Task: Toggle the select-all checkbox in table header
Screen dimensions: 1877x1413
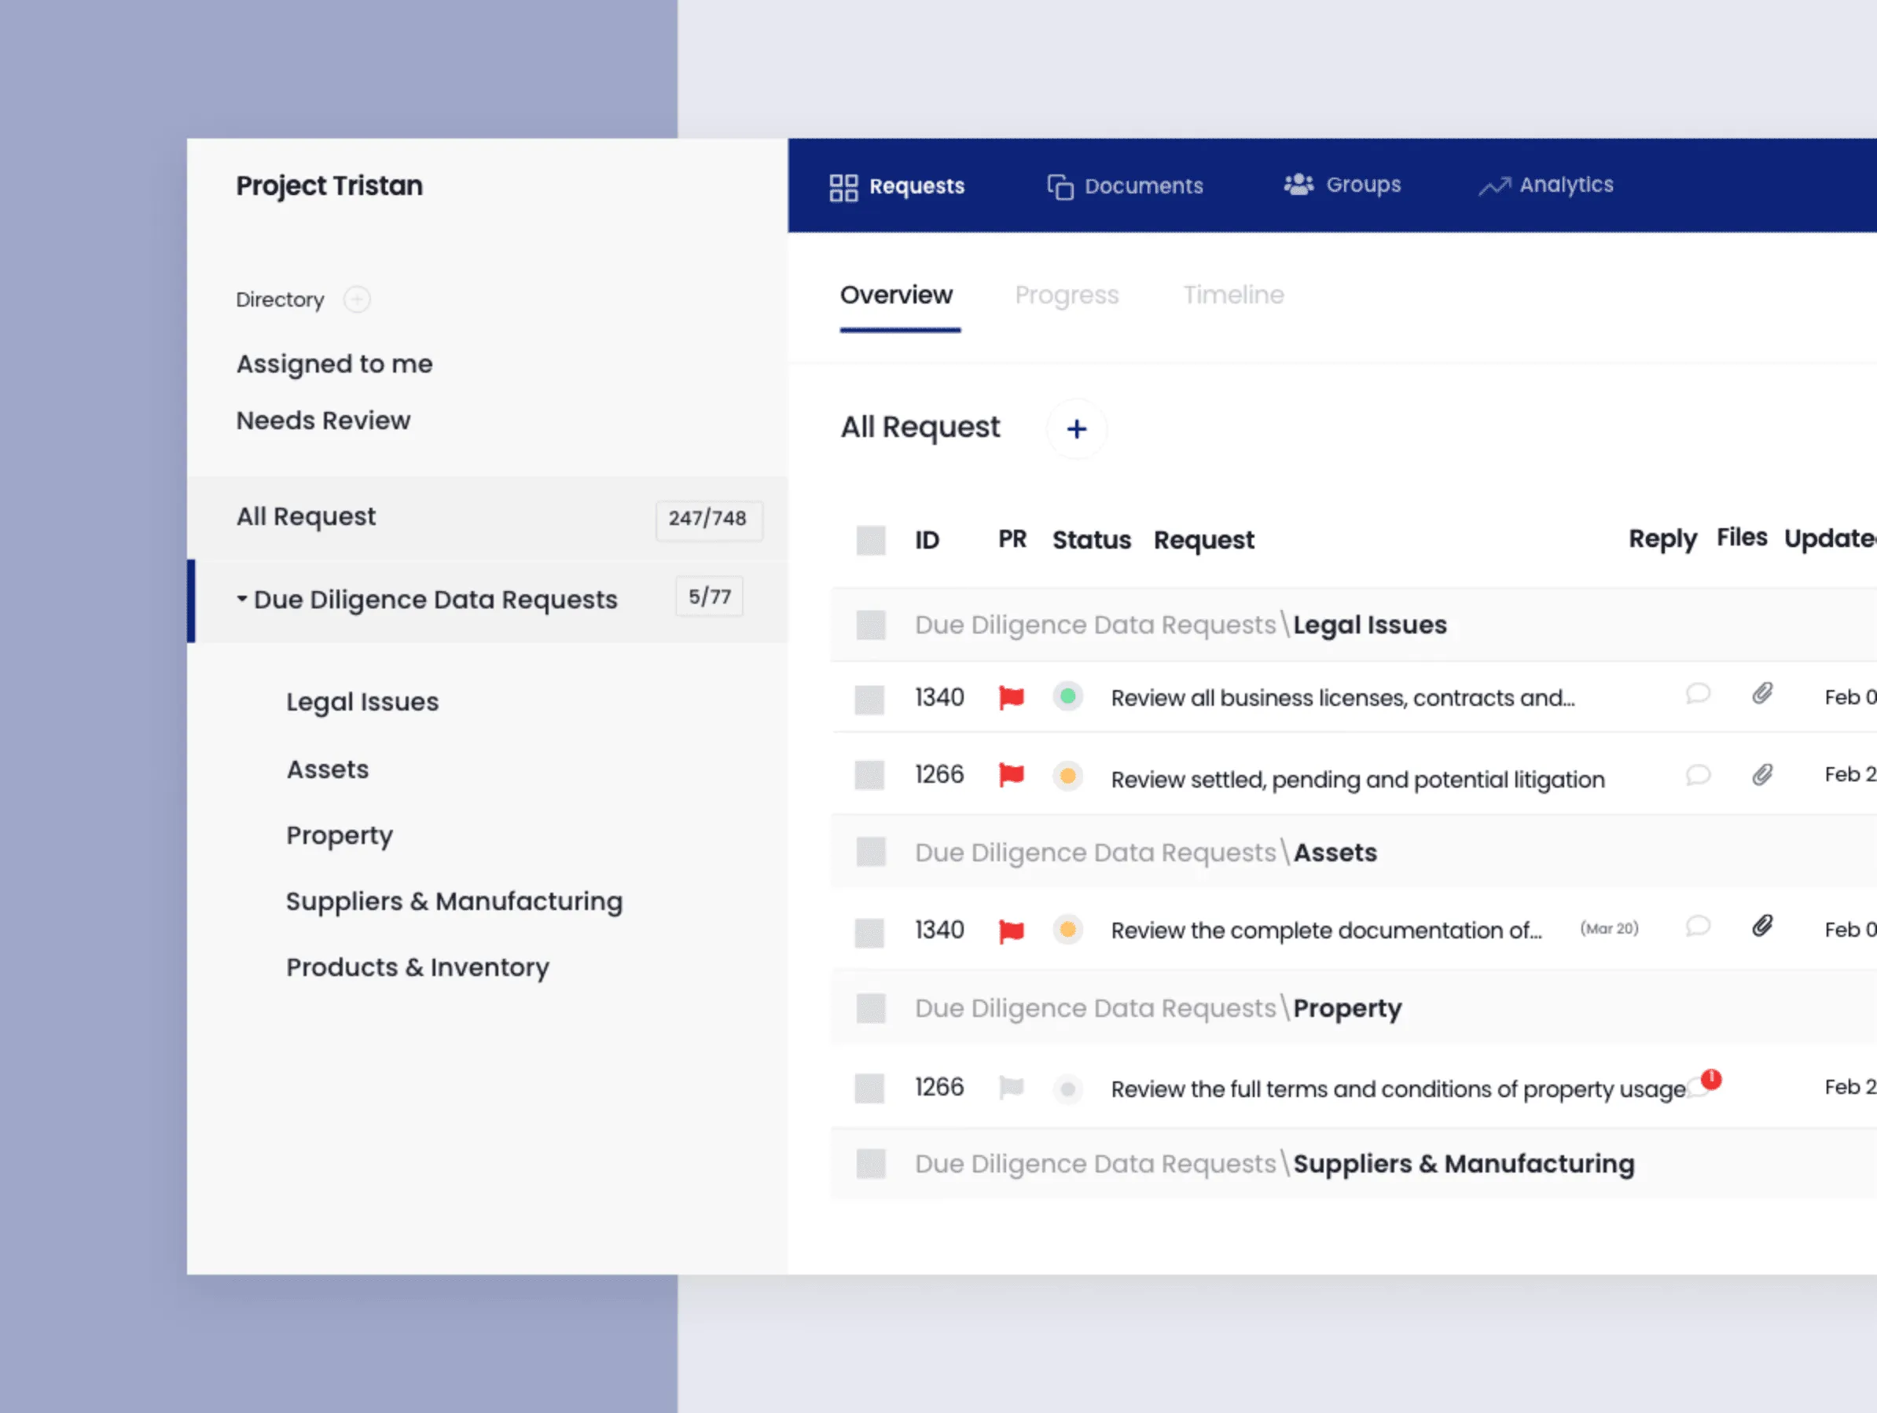Action: click(871, 541)
